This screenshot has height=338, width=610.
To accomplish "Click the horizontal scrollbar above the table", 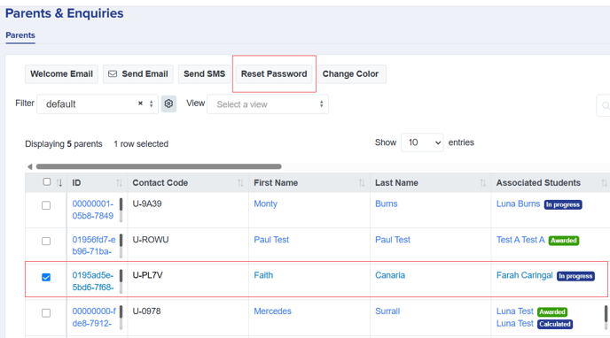I will tap(159, 166).
